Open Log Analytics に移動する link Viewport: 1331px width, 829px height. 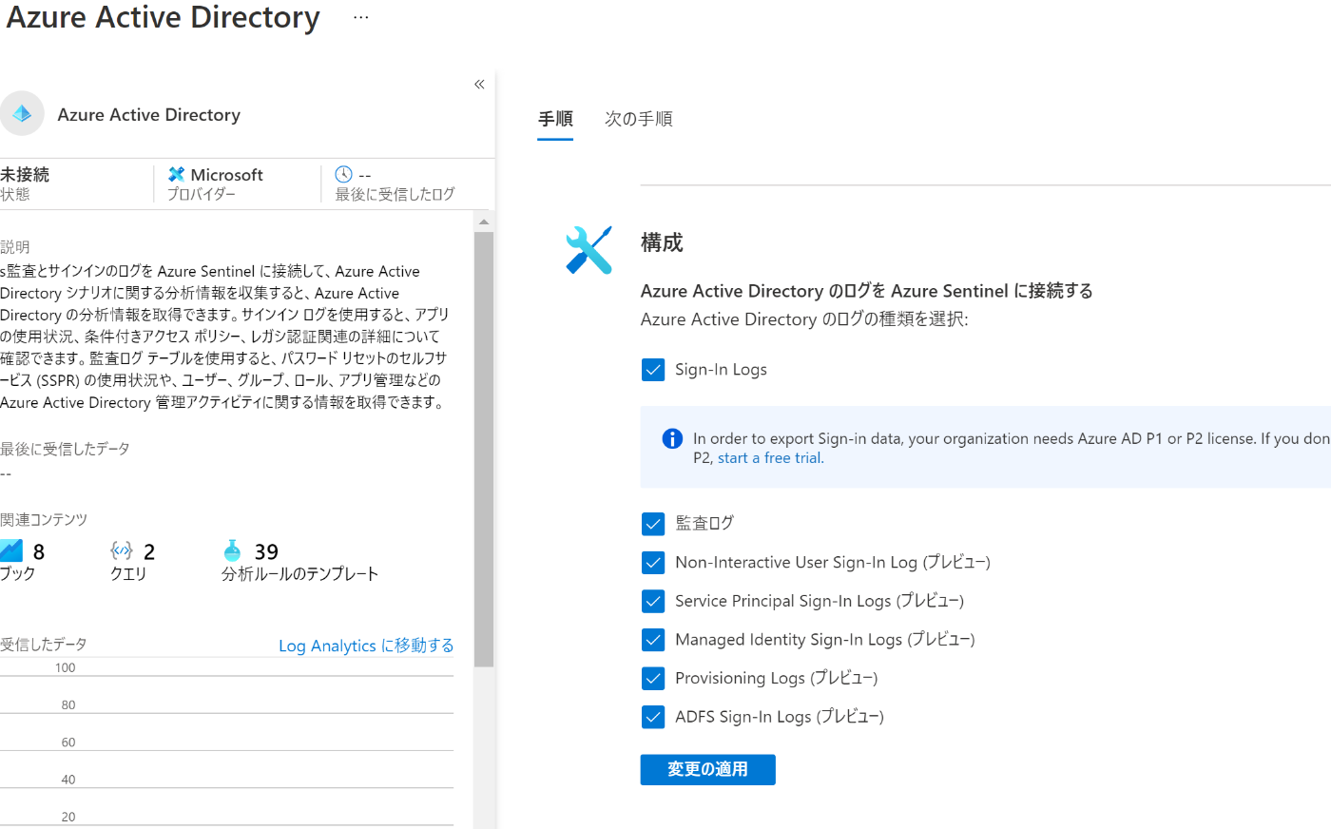366,646
